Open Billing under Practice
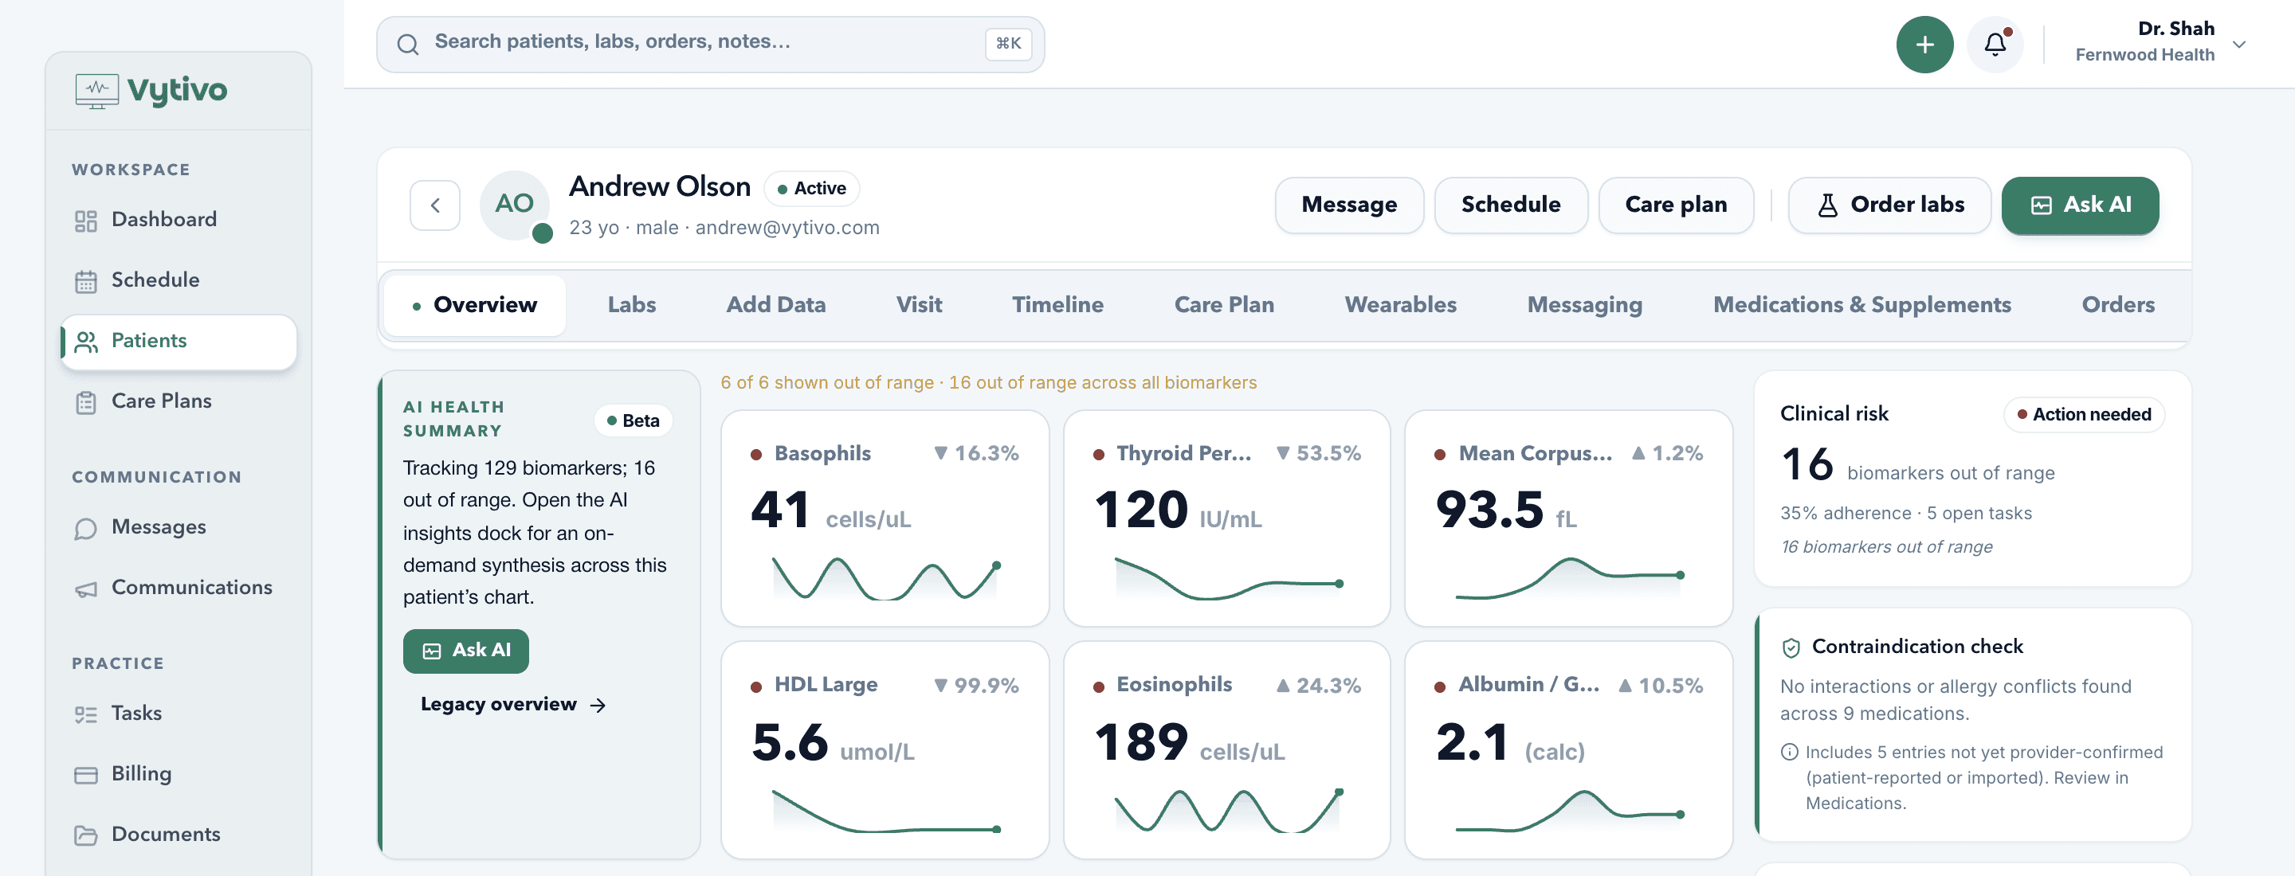Viewport: 2295px width, 876px height. [x=178, y=773]
